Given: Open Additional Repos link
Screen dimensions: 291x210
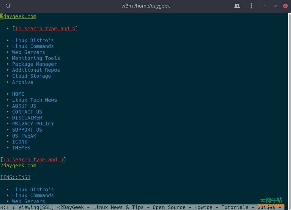Looking at the screenshot, I should 36,70.
